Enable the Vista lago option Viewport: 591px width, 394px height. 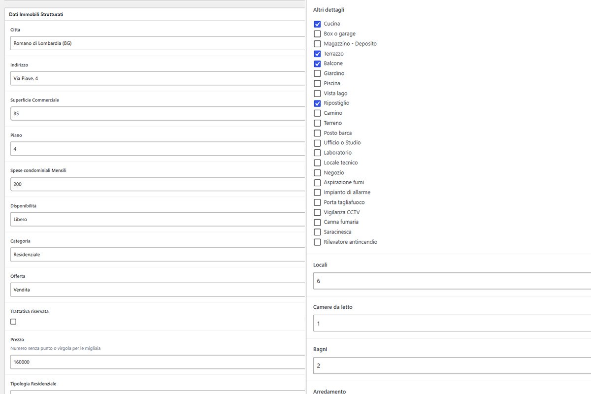[x=317, y=93]
